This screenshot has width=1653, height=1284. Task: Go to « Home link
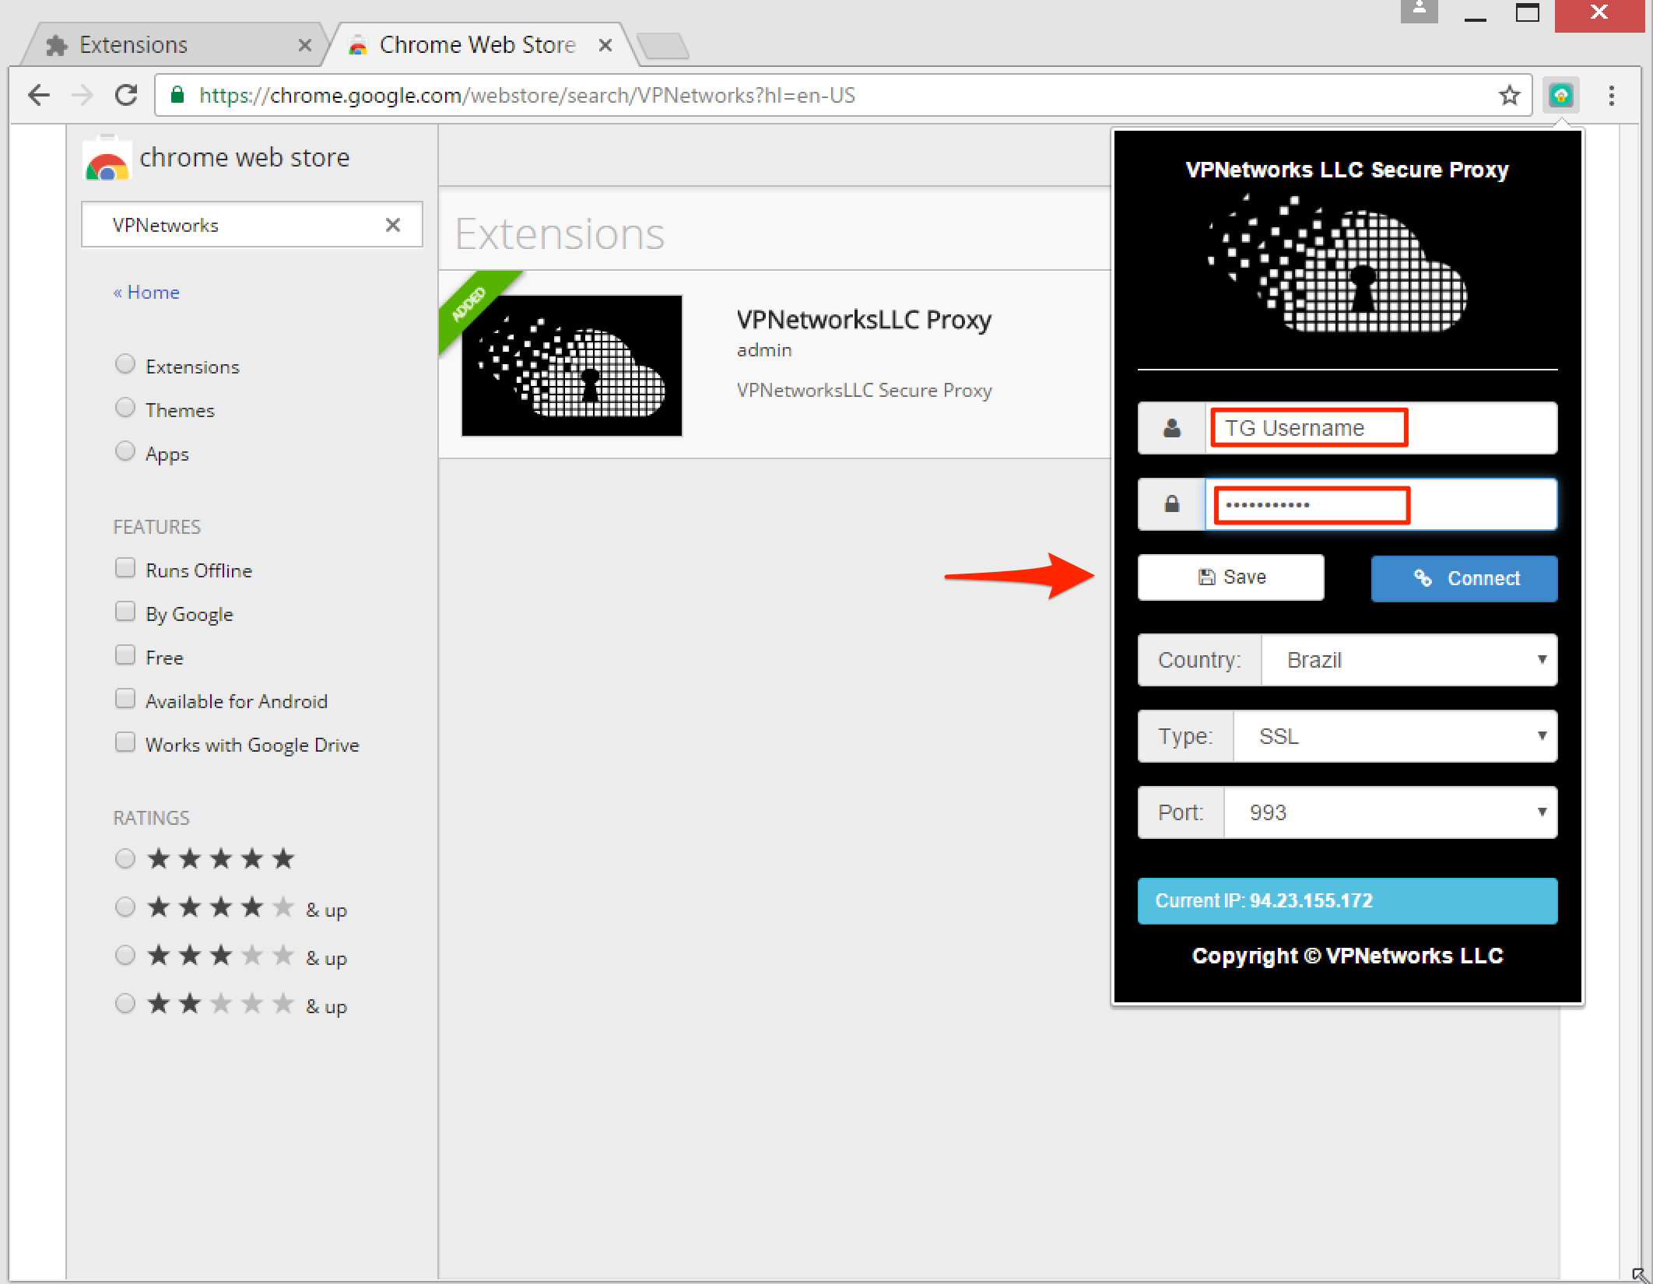(146, 293)
